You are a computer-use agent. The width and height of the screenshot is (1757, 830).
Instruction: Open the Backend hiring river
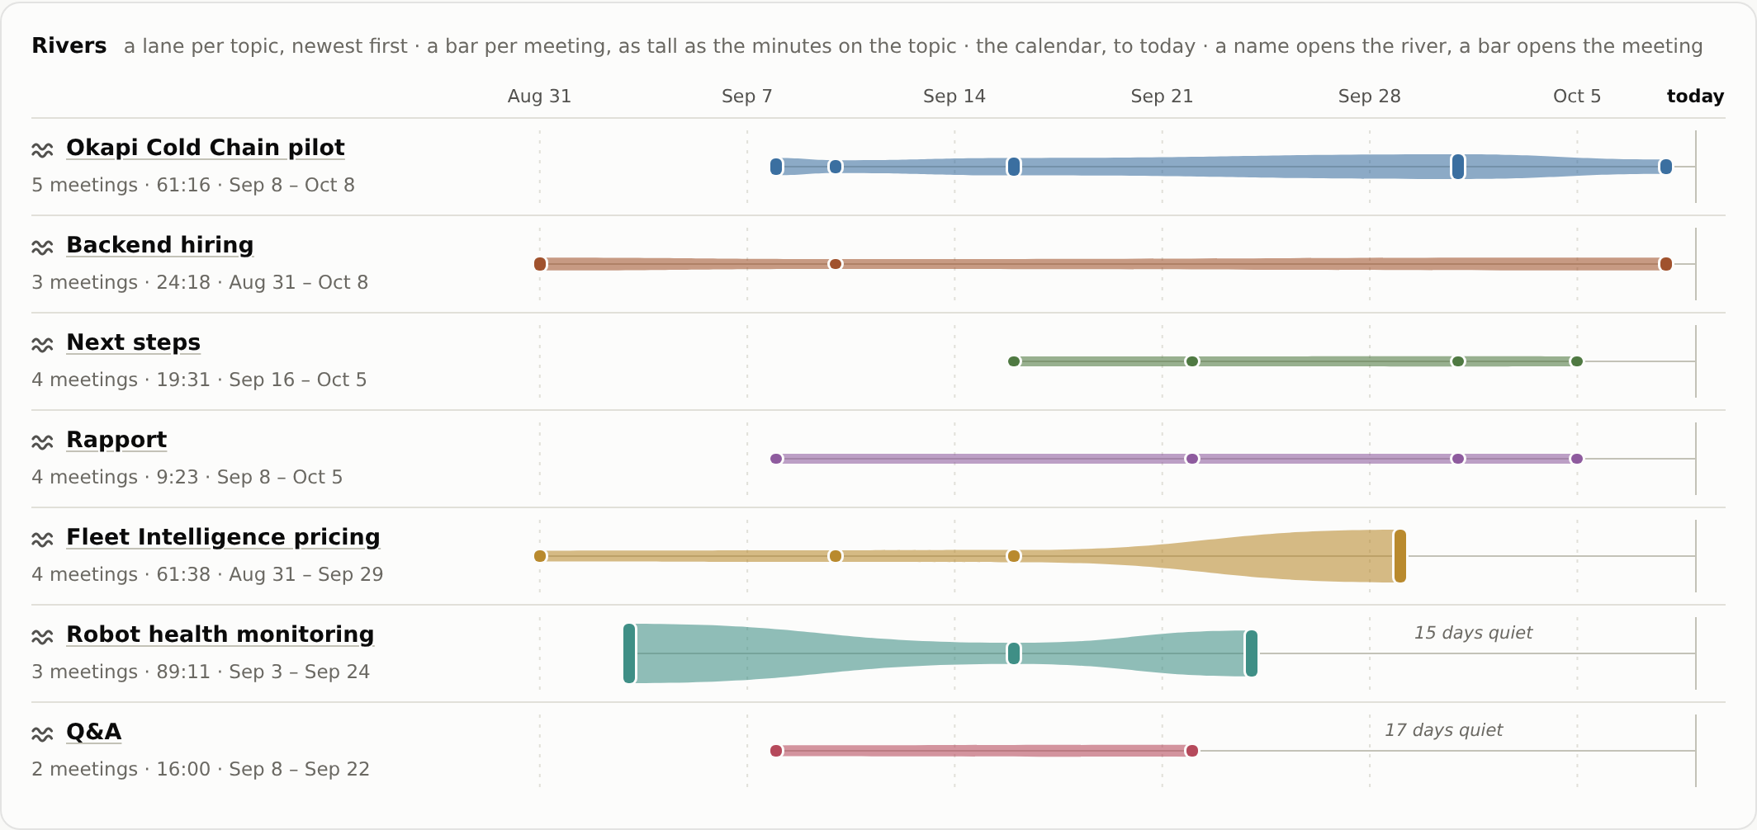coord(159,244)
